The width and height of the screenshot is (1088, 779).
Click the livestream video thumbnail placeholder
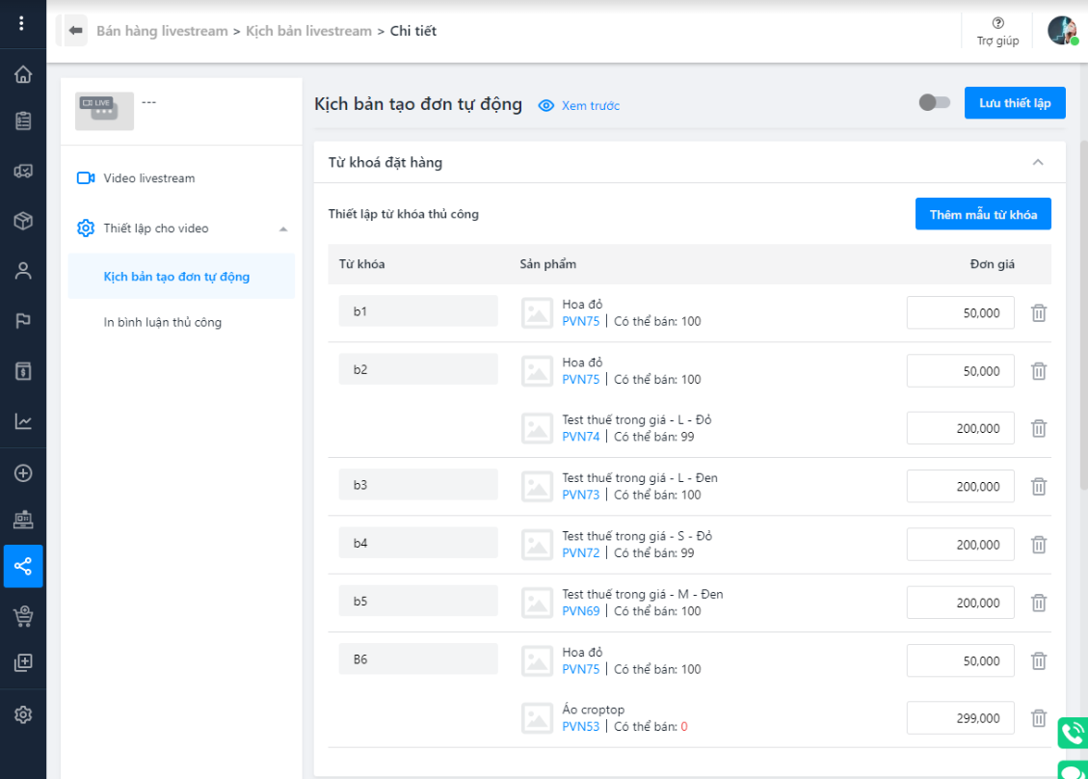coord(104,111)
